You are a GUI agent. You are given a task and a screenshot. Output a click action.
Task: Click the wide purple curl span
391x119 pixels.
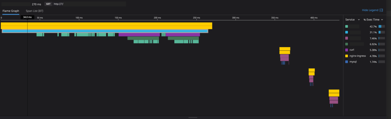(x=139, y=34)
